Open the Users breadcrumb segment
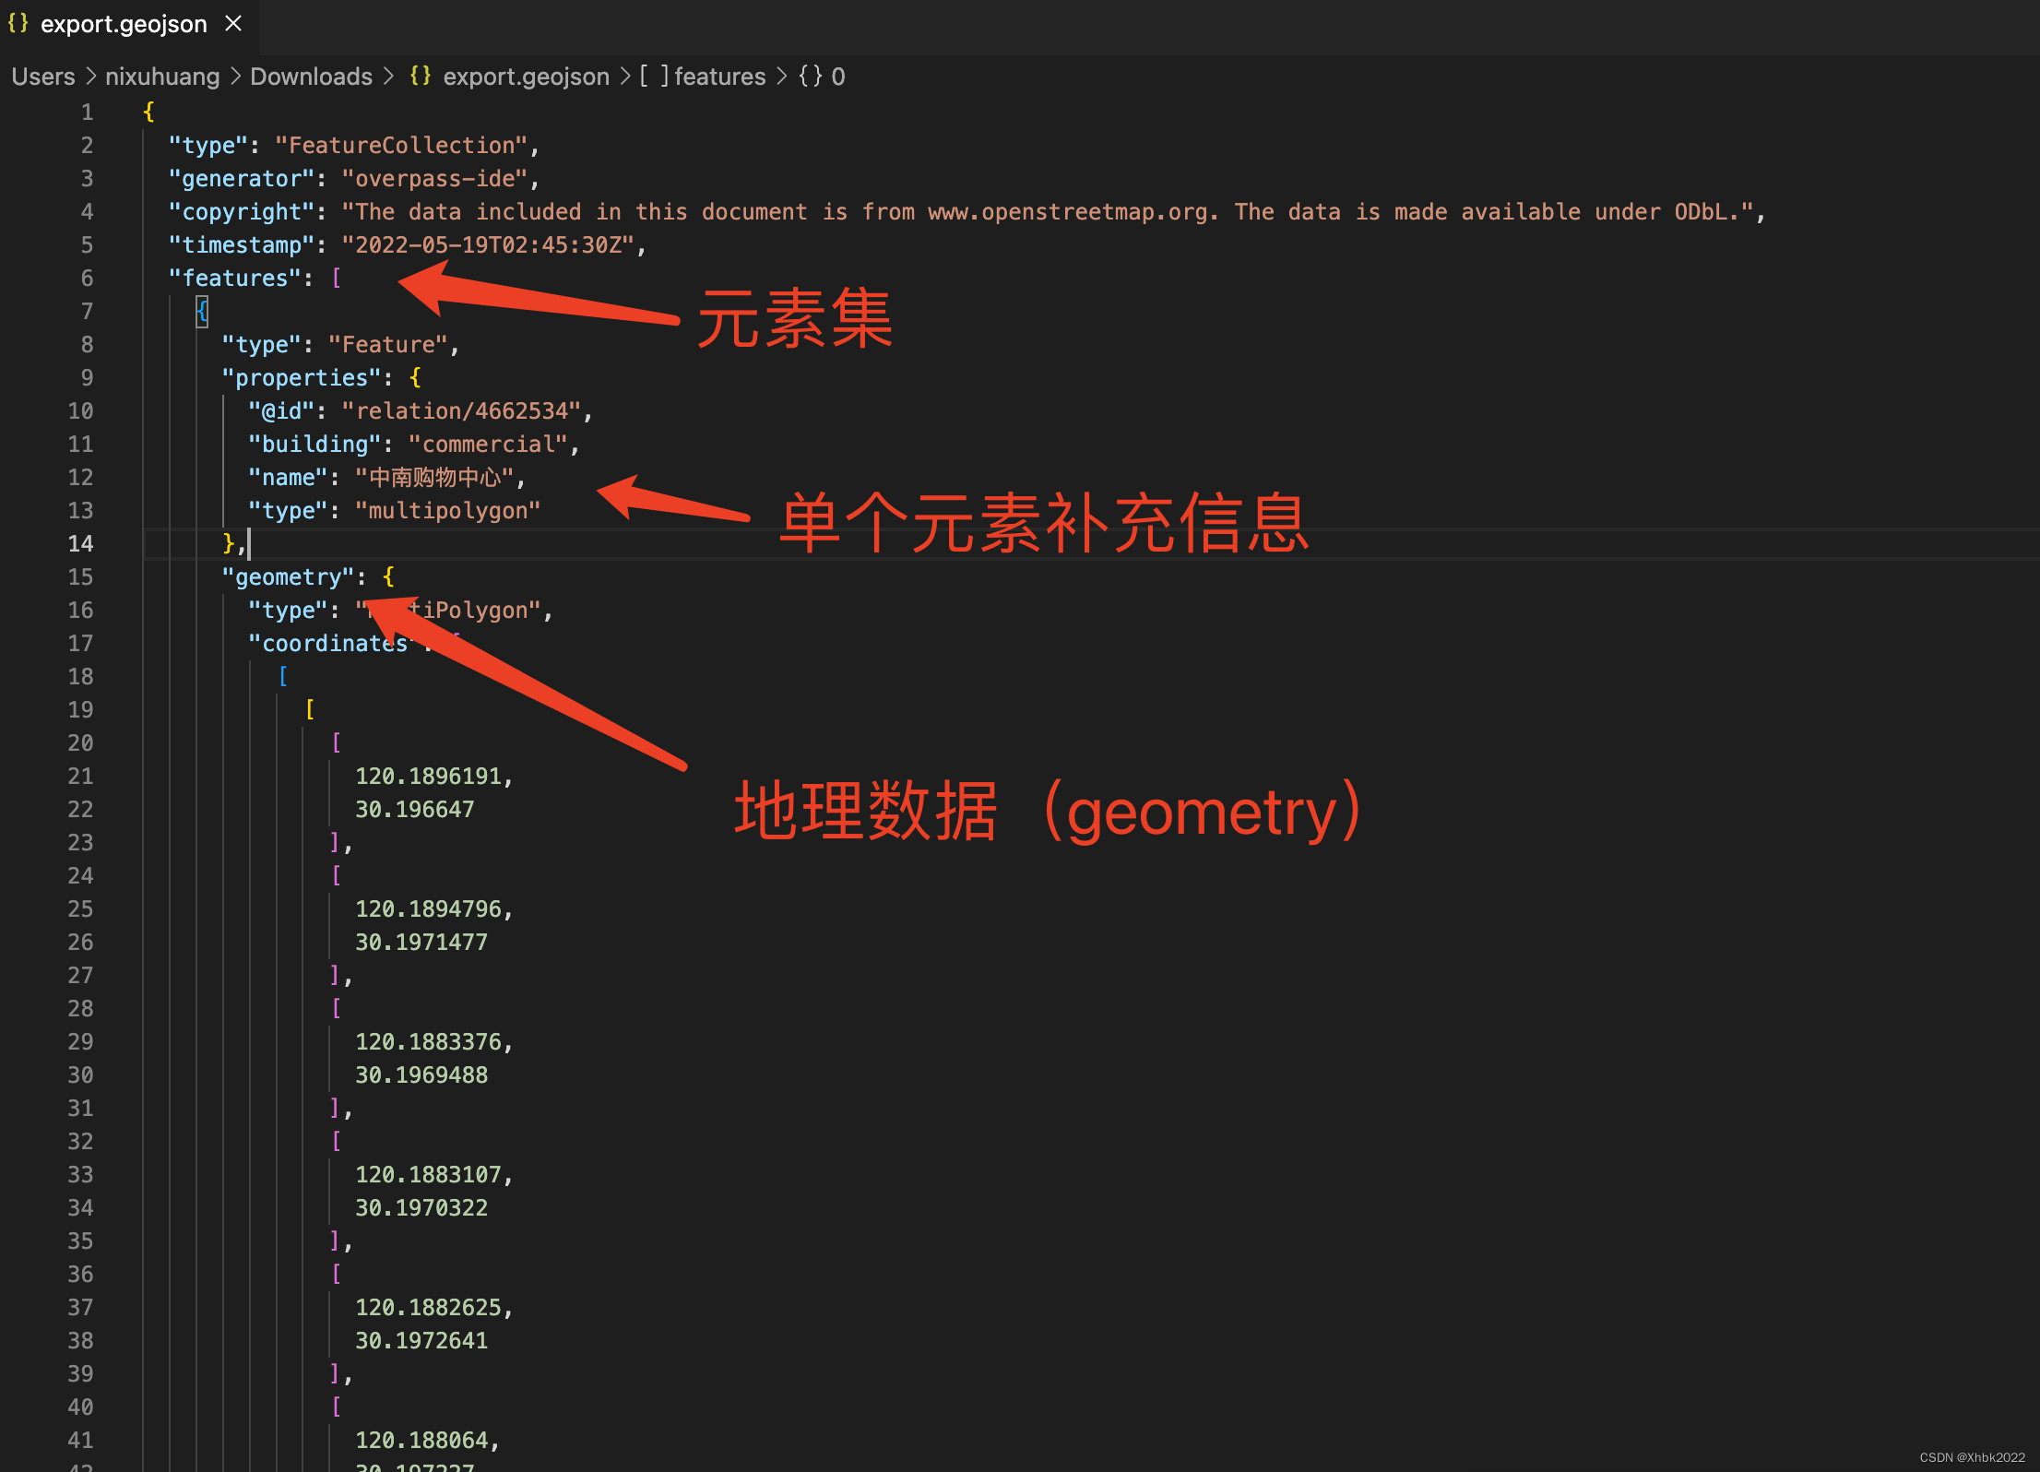Viewport: 2040px width, 1472px height. [43, 77]
